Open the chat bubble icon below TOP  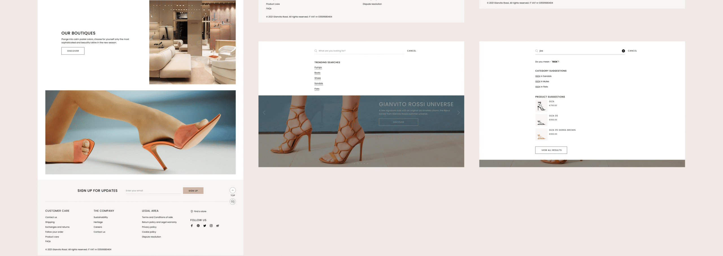tap(233, 202)
